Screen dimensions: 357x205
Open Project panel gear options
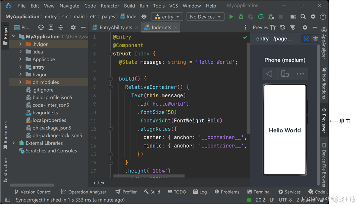(73, 27)
